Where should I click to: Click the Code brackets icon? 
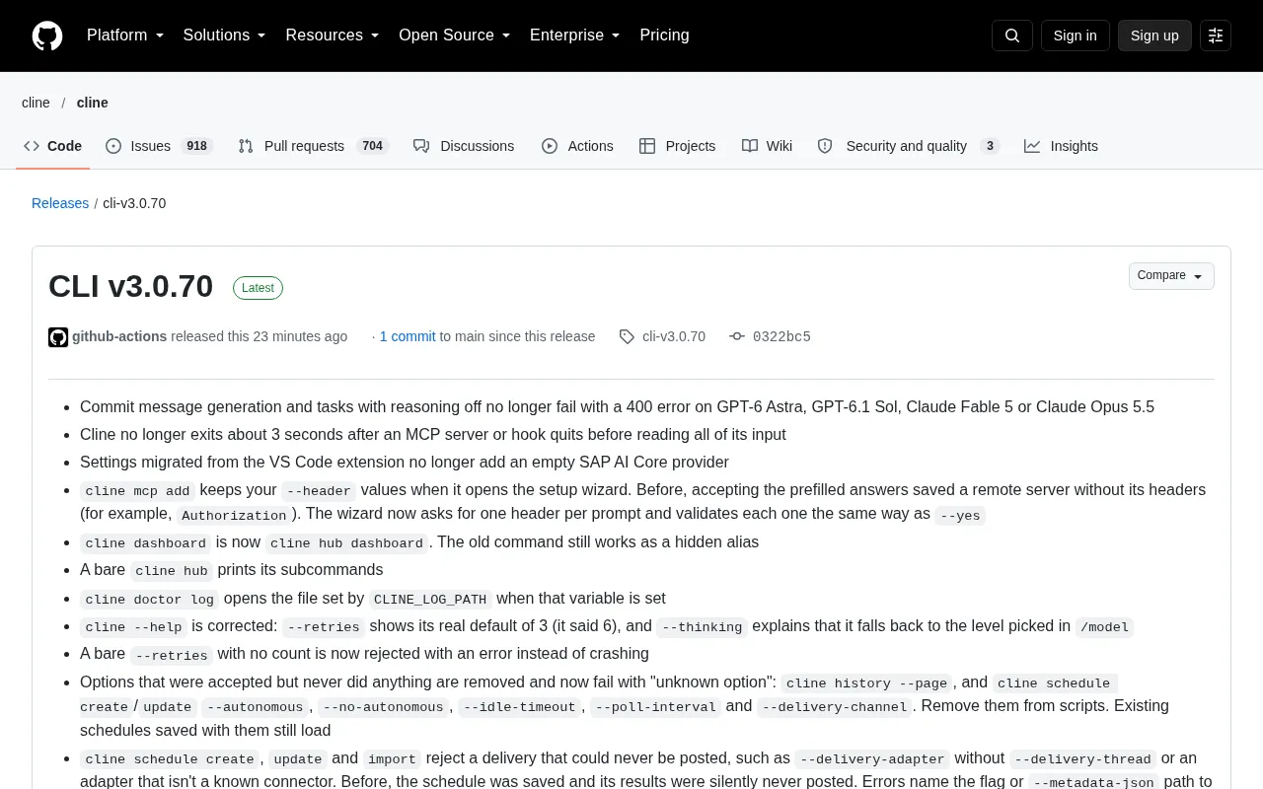pyautogui.click(x=32, y=146)
